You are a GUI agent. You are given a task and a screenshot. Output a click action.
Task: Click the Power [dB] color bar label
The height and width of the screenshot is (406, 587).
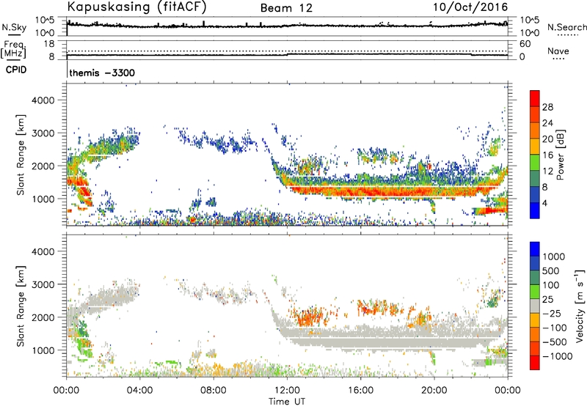click(561, 155)
